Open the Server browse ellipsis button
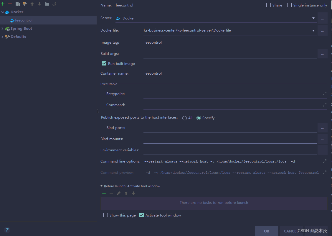Screen dimensions: 332x236 pyautogui.click(x=322, y=19)
